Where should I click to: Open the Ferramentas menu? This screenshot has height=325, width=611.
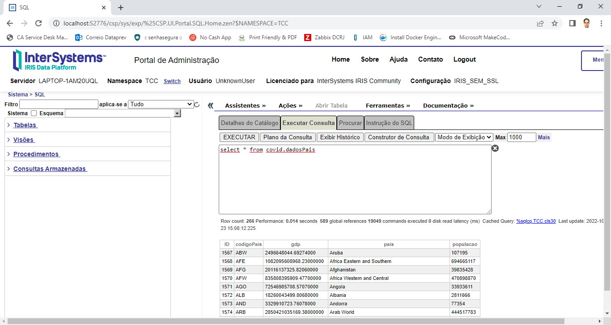pos(387,106)
